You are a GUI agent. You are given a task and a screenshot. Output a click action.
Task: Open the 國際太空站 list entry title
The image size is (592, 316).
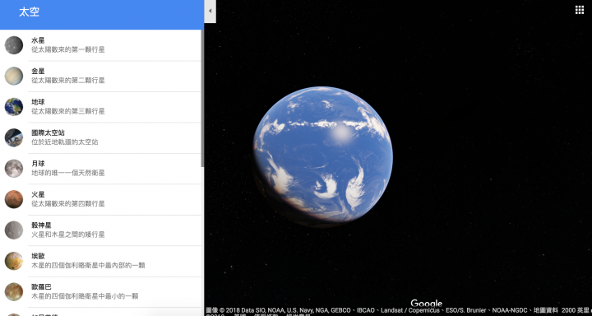(48, 132)
